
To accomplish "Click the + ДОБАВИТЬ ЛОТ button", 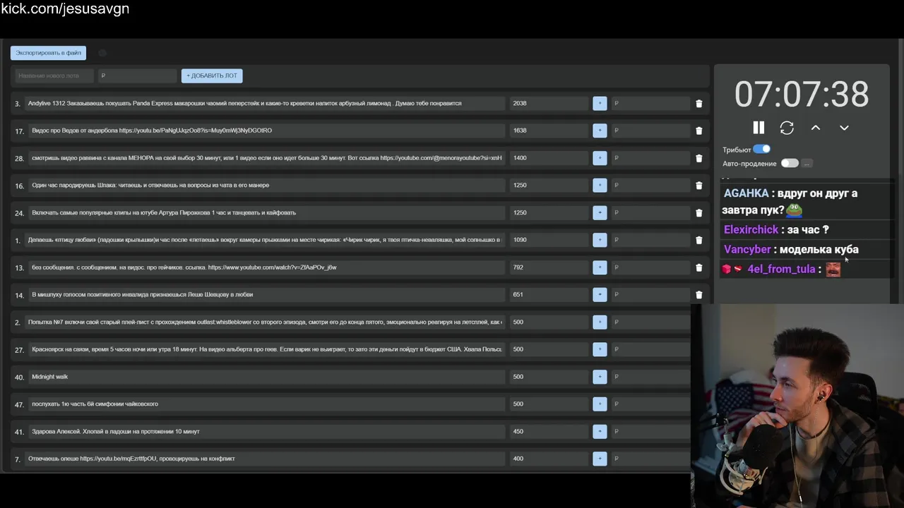I will 212,75.
